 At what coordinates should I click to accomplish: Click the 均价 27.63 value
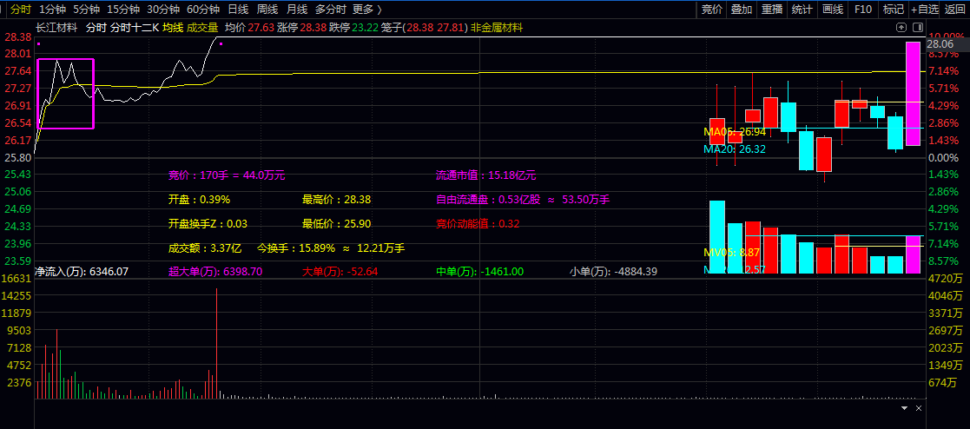click(x=249, y=27)
